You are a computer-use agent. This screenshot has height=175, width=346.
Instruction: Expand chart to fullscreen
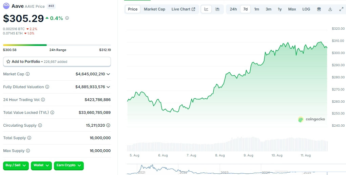point(341,9)
